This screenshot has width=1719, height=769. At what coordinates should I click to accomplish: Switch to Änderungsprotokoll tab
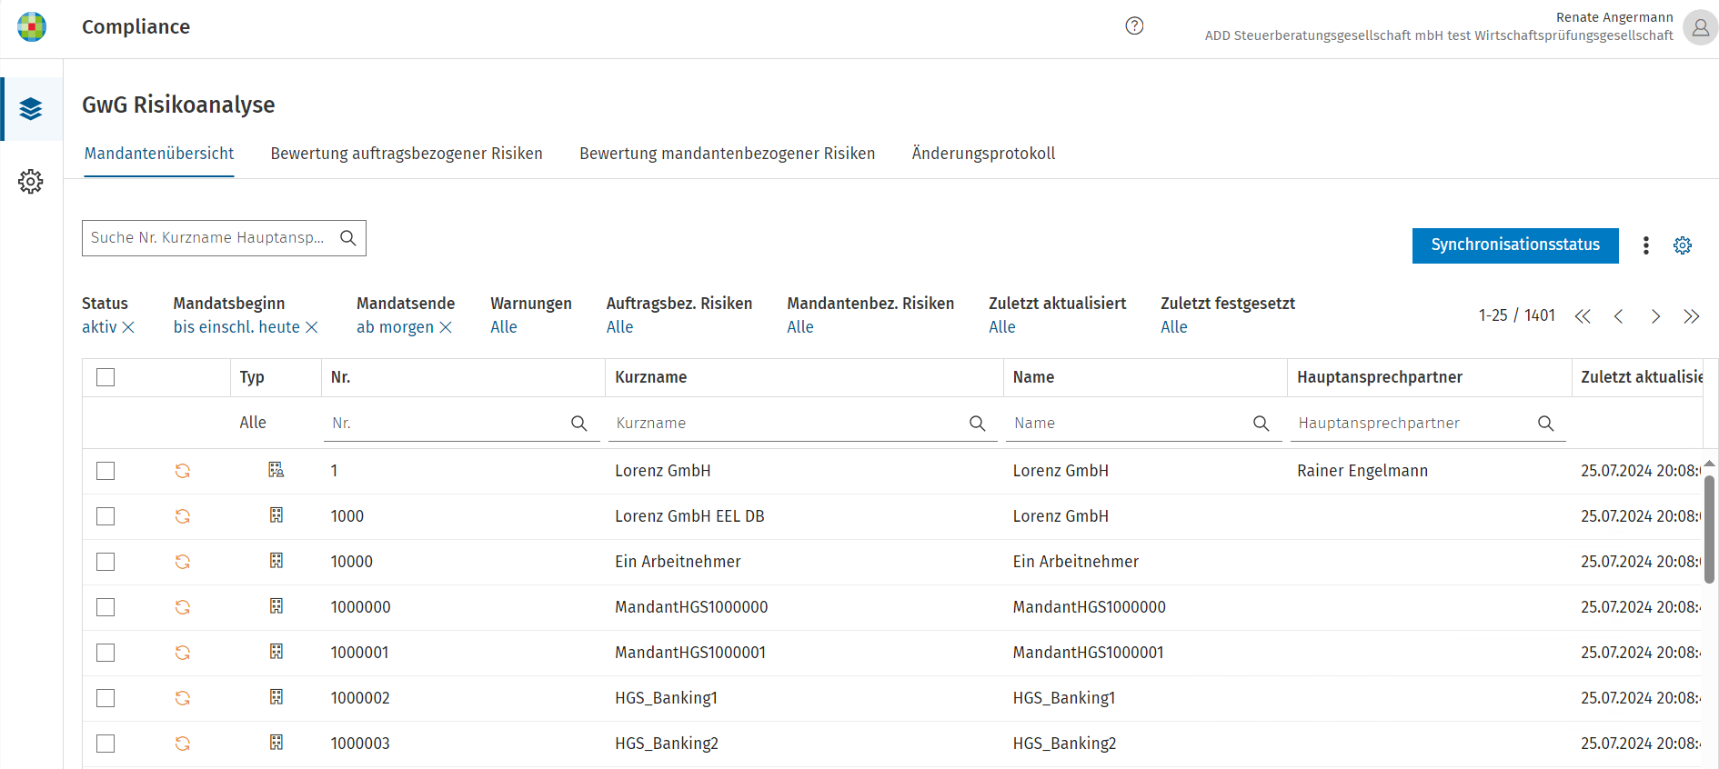983,154
